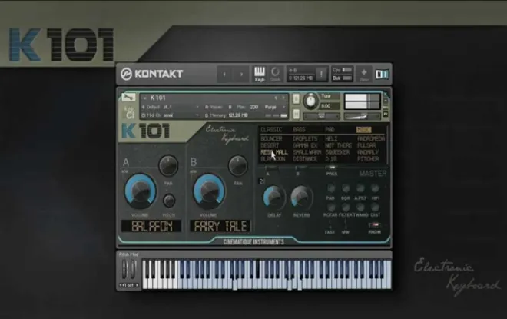Load next instrument with K 101 right arrow
The height and width of the screenshot is (319, 507).
[283, 98]
